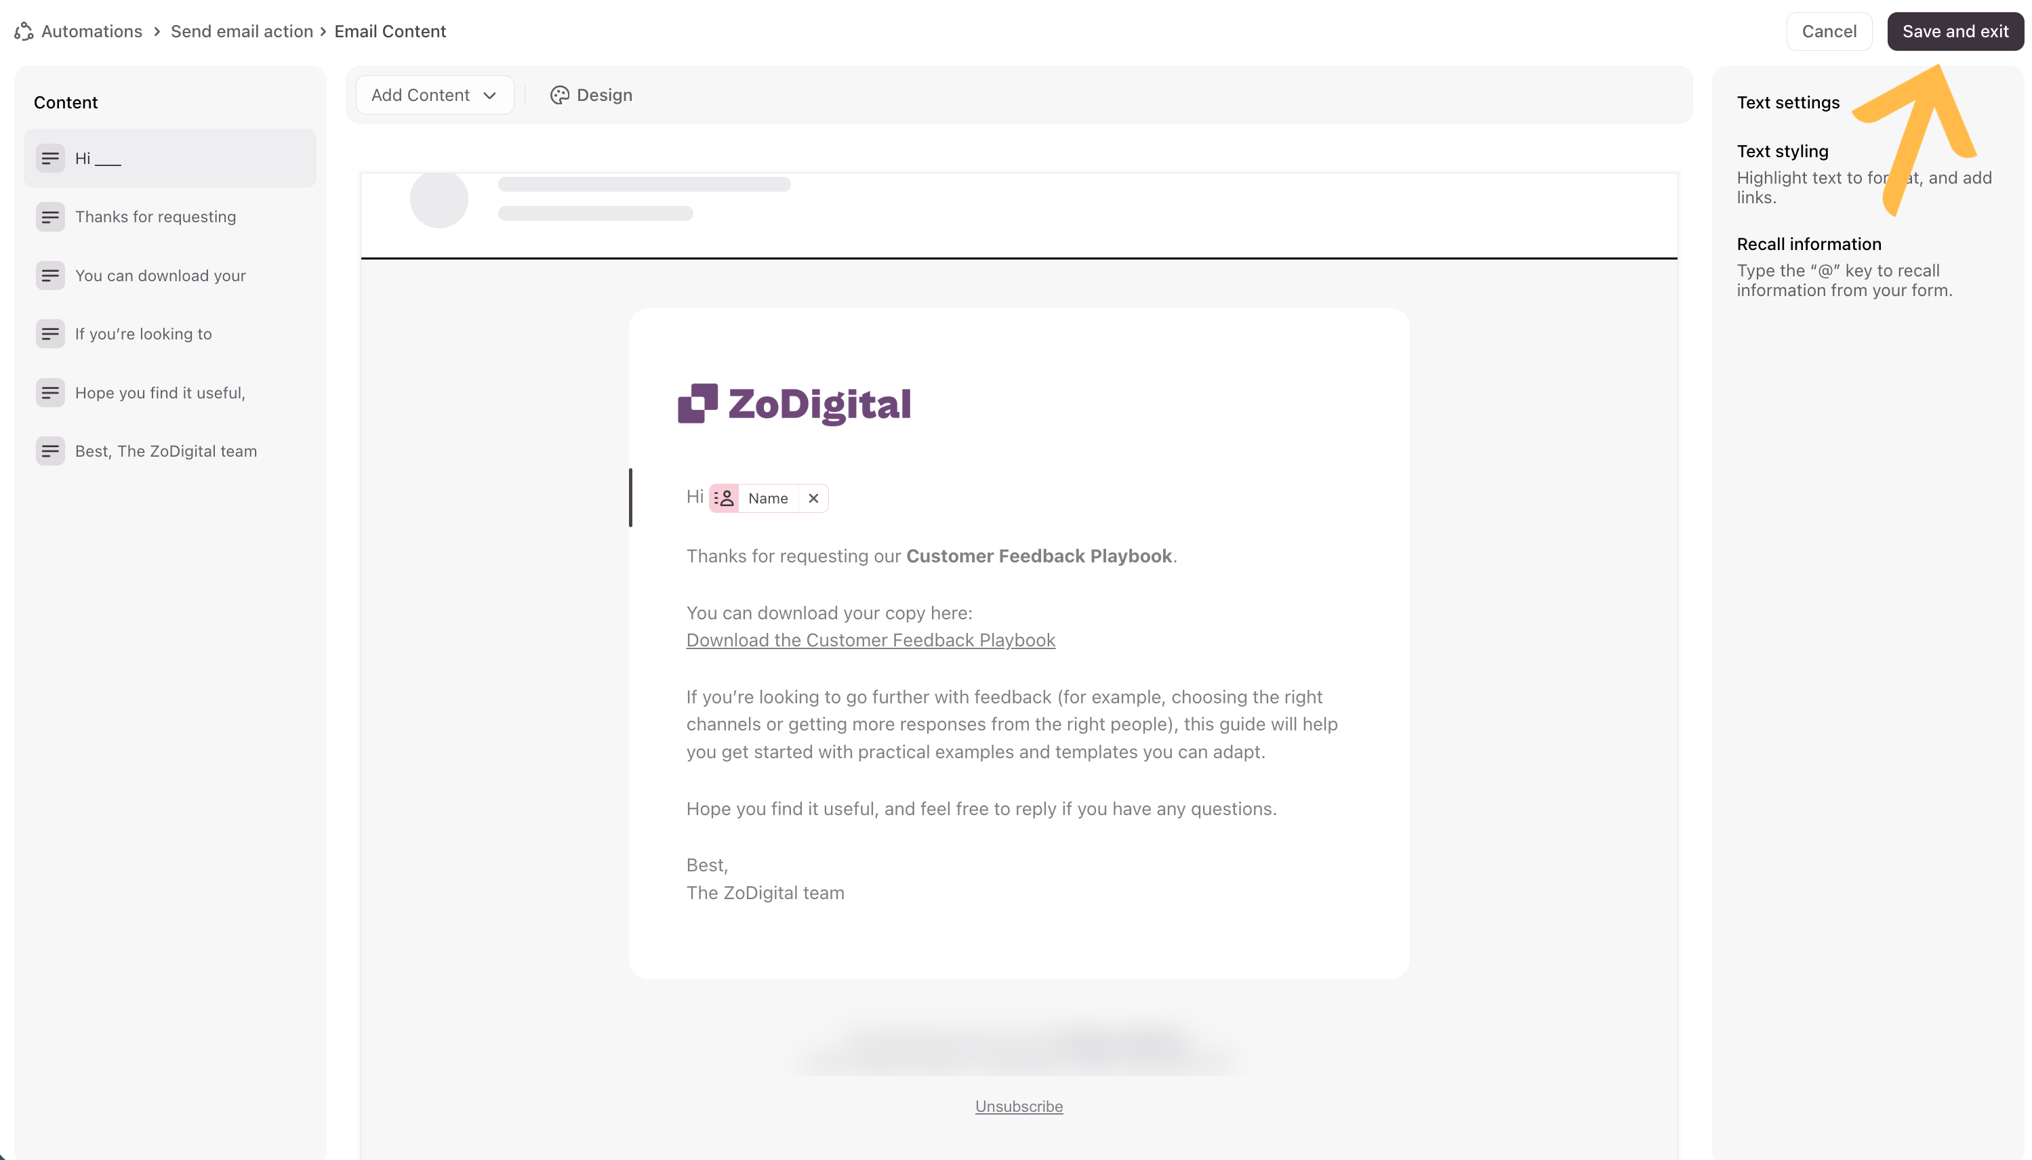Viewport: 2032px width, 1160px height.
Task: Click the Cancel button
Action: (x=1828, y=31)
